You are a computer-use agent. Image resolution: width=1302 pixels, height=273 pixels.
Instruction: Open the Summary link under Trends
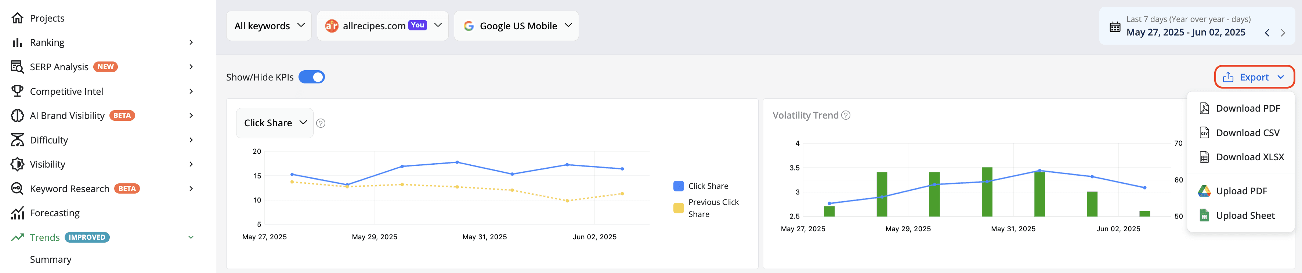(x=51, y=259)
